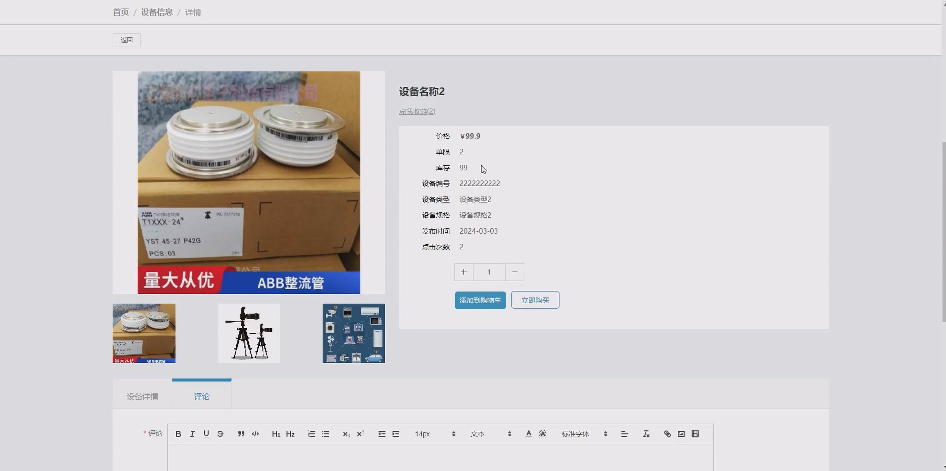Screen dimensions: 946x471
Task: Decrease the text indent
Action: 382,434
